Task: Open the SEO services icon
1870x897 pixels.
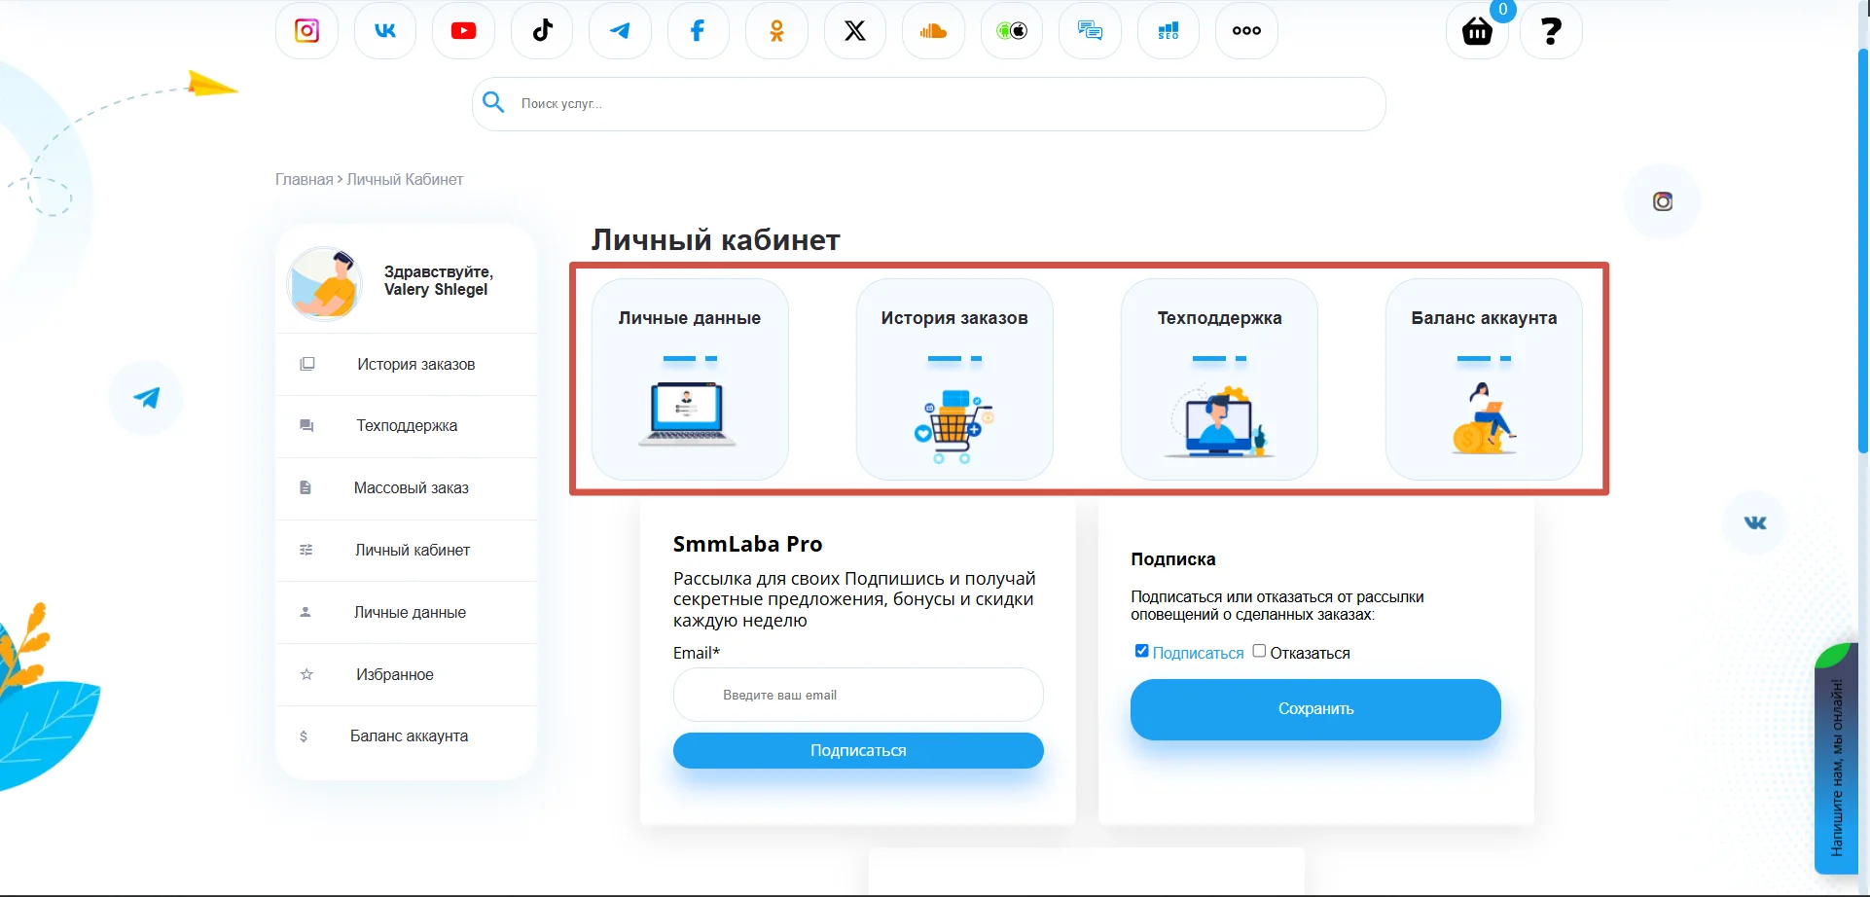Action: click(1169, 31)
